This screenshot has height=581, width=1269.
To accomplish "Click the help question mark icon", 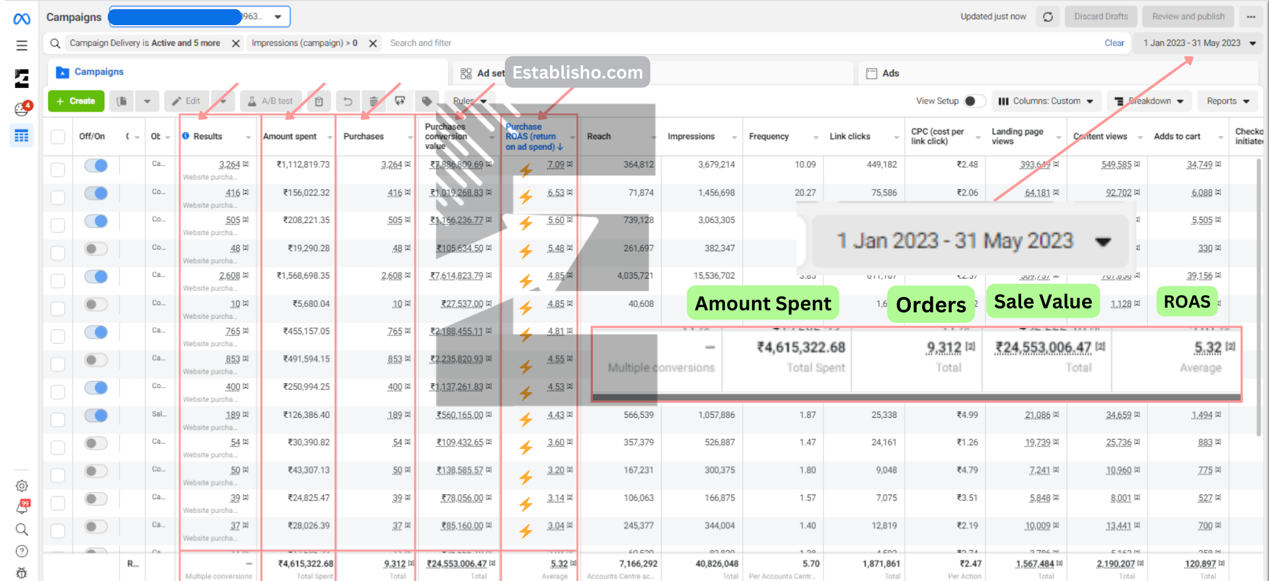I will pos(22,551).
